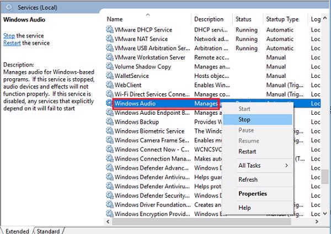Screen dimensions: 331x234
Task: Select the WebClient service name
Action: [x=128, y=85]
